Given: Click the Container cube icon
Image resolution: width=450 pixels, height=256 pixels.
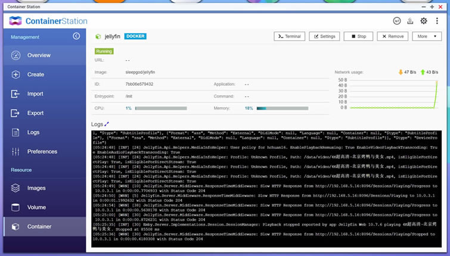Looking at the screenshot, I should click(15, 226).
